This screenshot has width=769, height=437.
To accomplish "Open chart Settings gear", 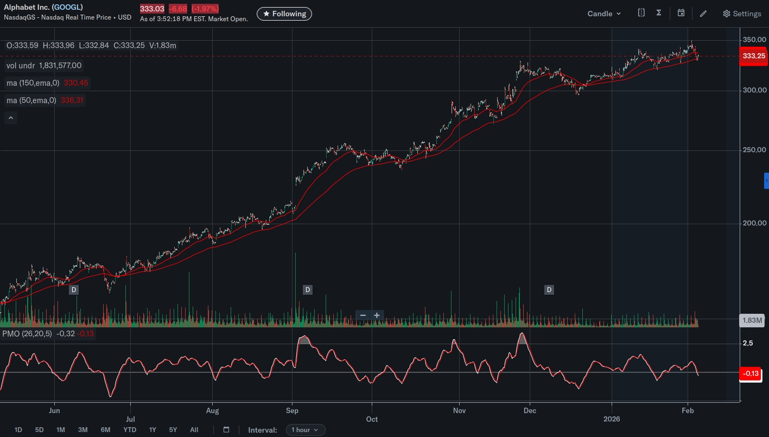I will [742, 14].
